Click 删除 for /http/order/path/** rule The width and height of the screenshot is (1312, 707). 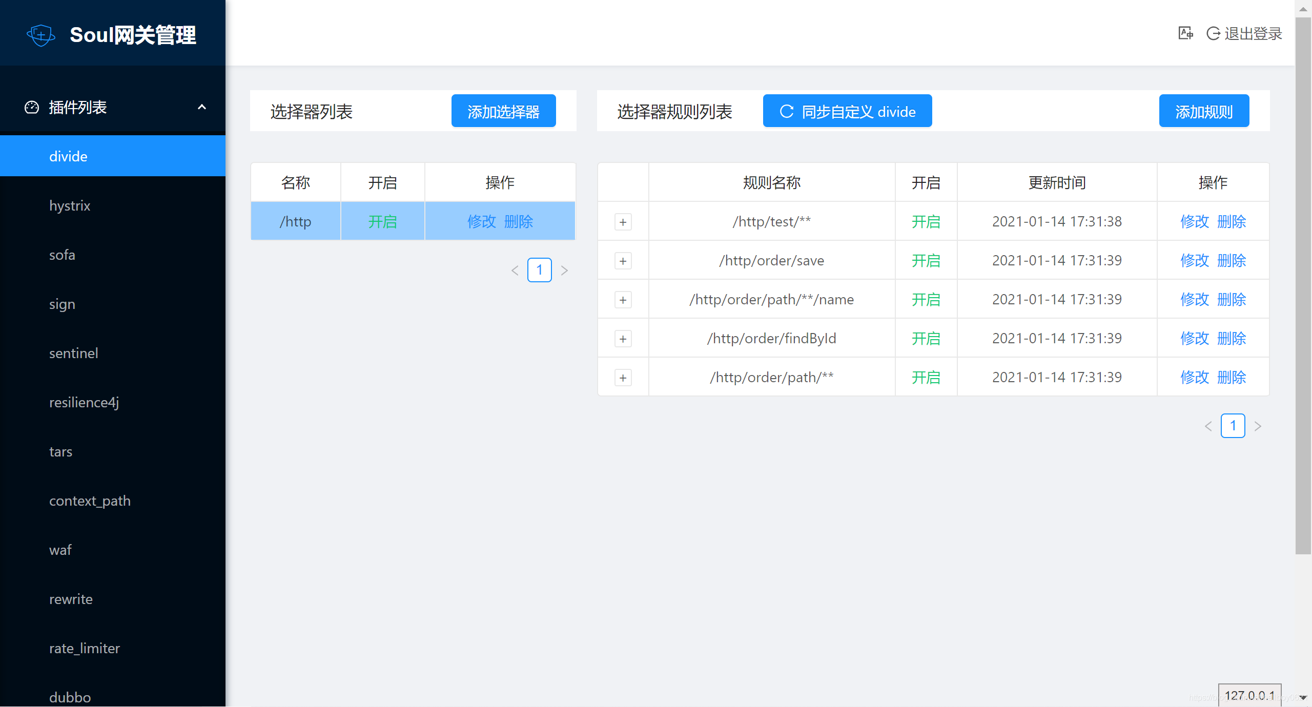click(x=1231, y=378)
